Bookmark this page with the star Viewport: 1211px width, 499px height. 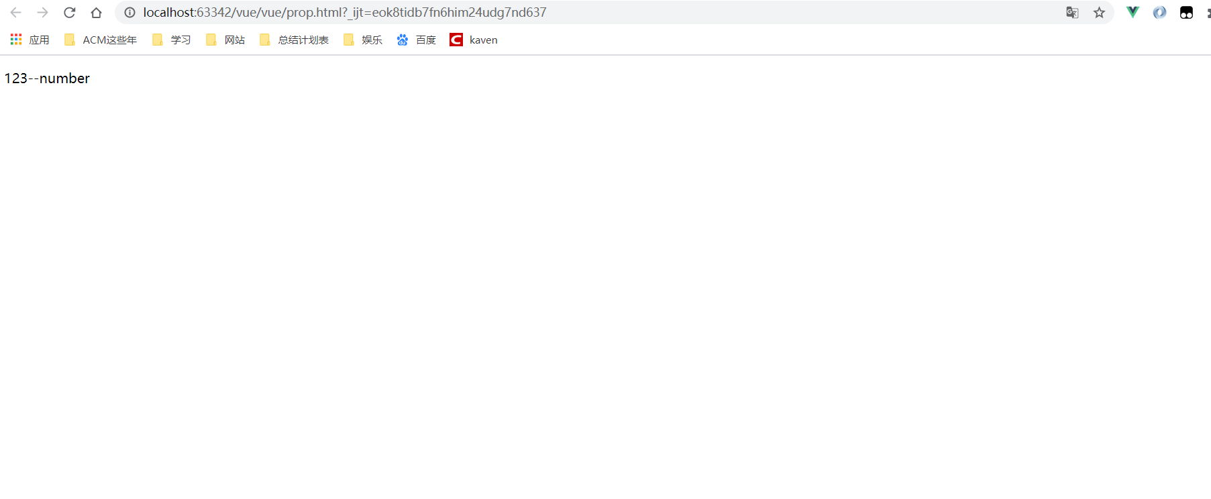click(x=1099, y=13)
